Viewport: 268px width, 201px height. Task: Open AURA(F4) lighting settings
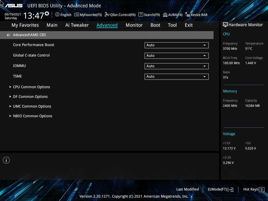pyautogui.click(x=172, y=15)
